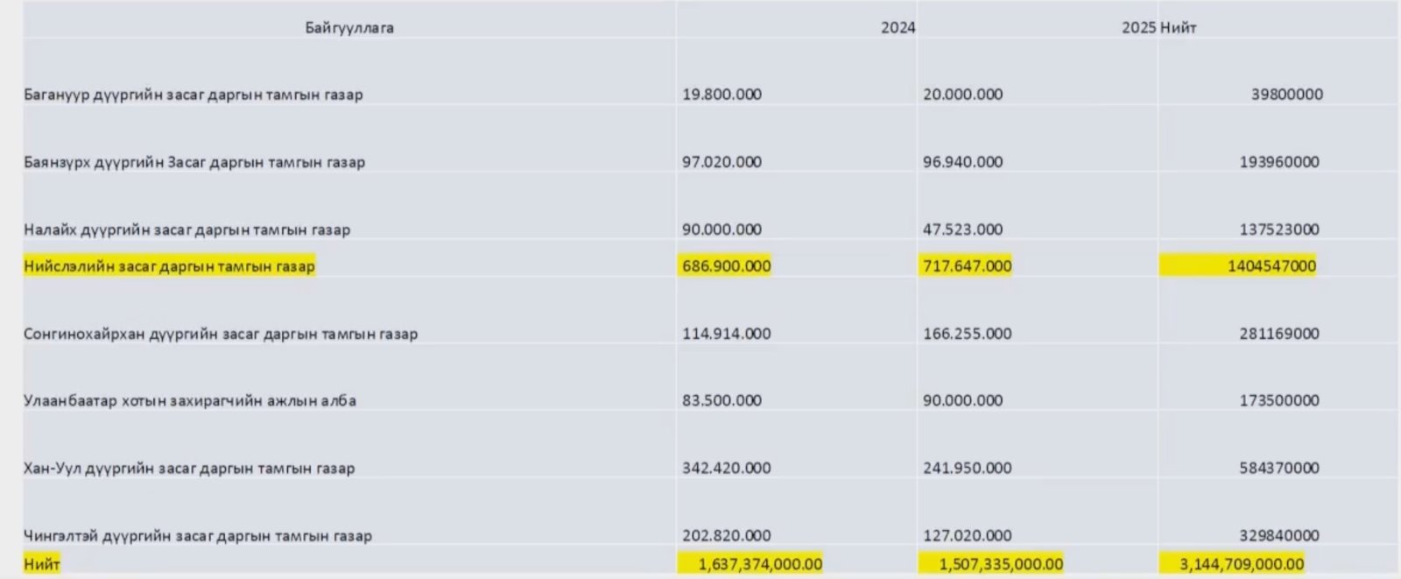The height and width of the screenshot is (579, 1401).
Task: Click the 2025 Нийт column header
Action: (x=1158, y=27)
